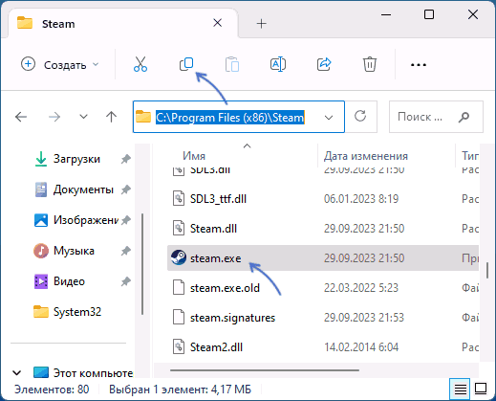The width and height of the screenshot is (496, 401).
Task: Open the Создать dropdown button
Action: coord(60,64)
